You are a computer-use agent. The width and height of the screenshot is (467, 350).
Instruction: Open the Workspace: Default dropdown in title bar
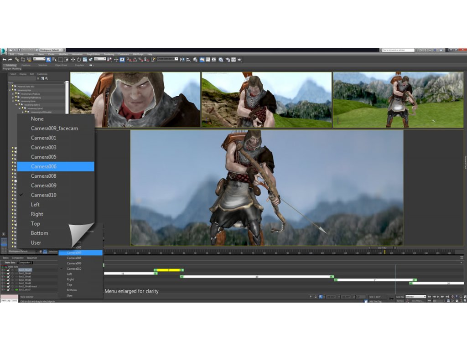52,50
